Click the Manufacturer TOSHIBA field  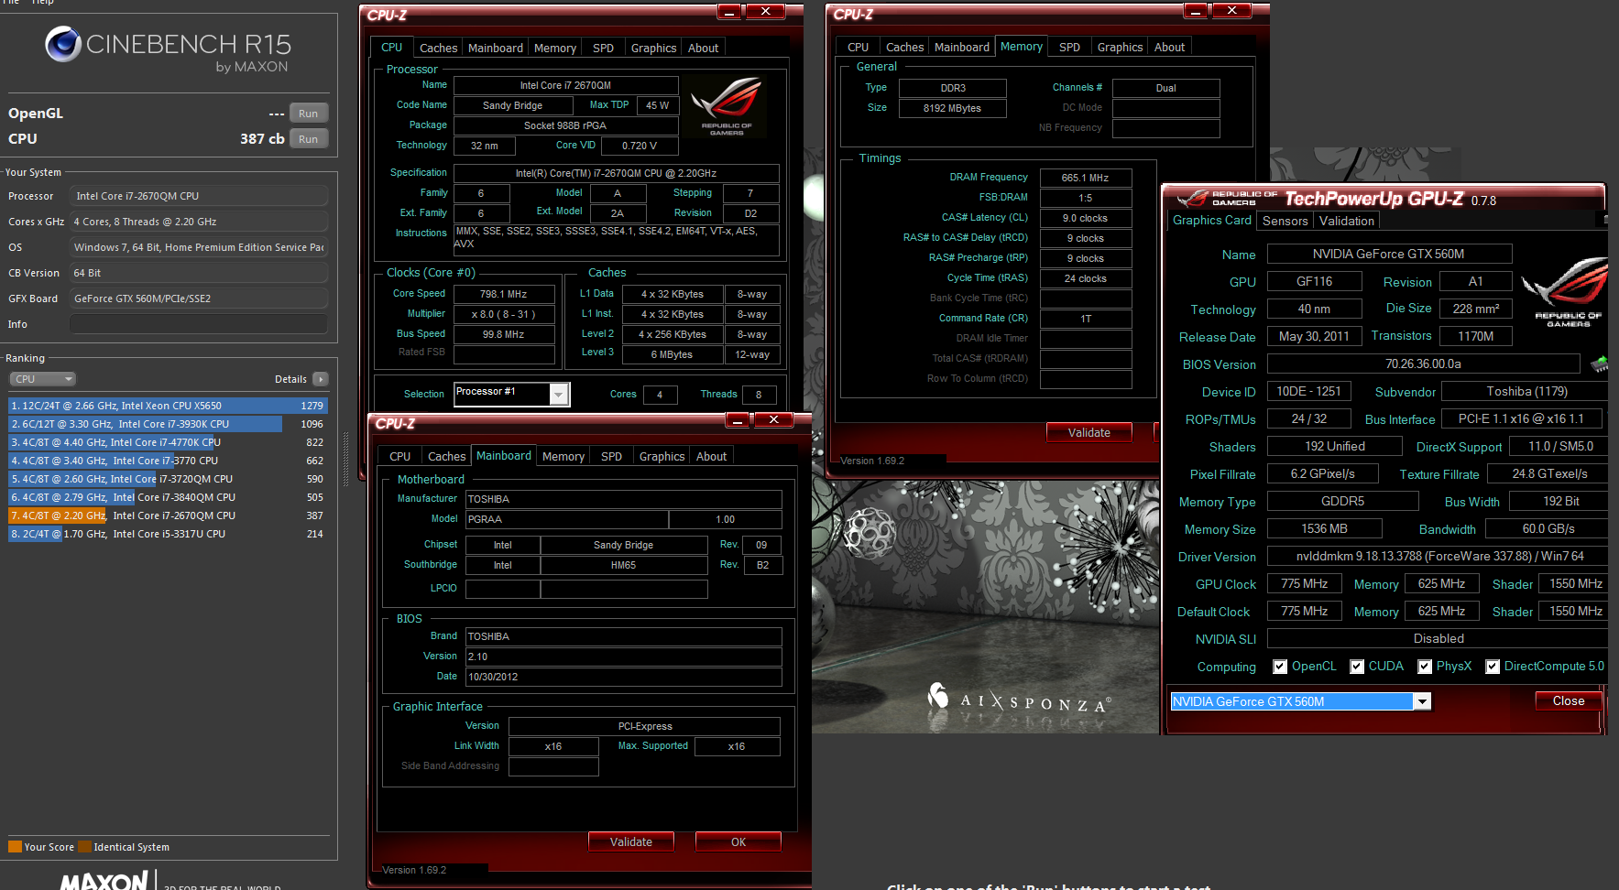623,499
